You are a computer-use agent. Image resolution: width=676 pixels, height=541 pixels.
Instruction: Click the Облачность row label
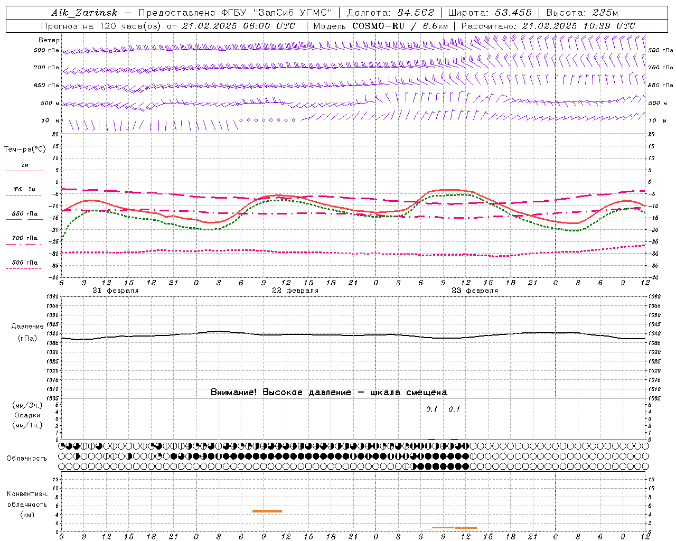point(27,459)
